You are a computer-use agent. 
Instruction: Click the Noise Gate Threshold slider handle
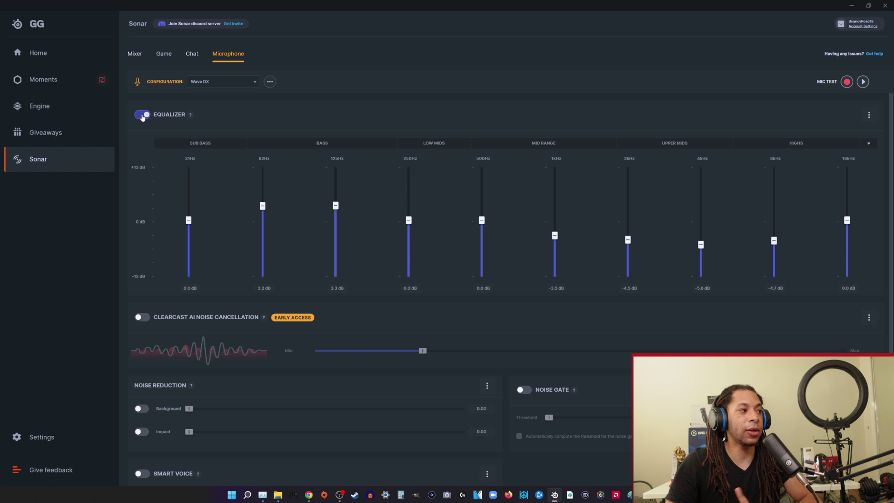point(549,418)
